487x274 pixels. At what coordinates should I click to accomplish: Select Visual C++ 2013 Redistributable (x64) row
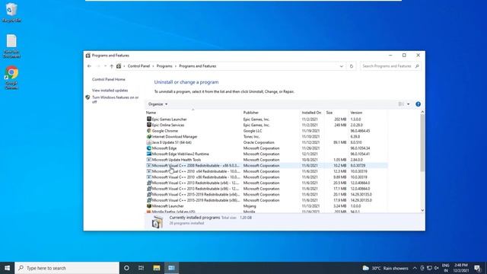pos(266,183)
